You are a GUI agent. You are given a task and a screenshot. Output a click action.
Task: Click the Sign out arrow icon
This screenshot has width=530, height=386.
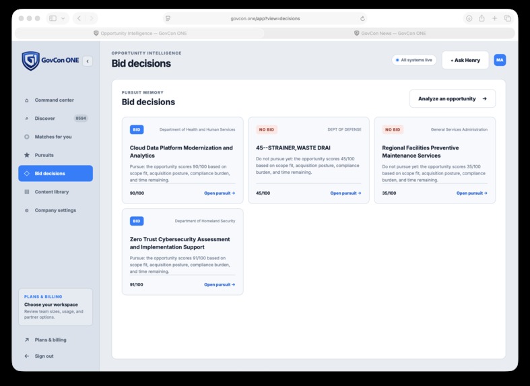[27, 356]
